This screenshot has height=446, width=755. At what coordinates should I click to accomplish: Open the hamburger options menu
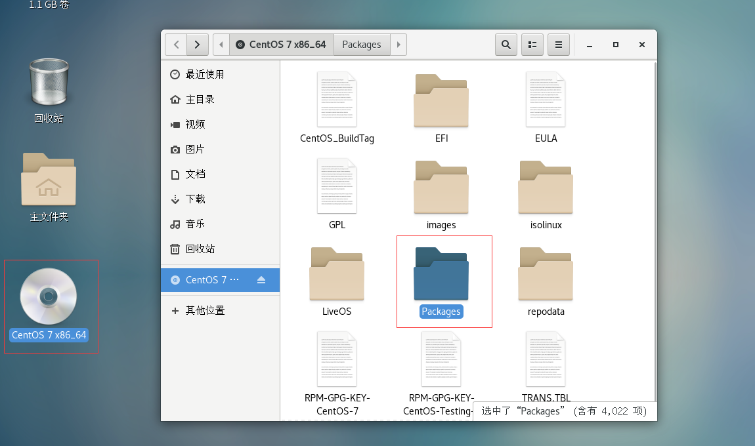559,45
